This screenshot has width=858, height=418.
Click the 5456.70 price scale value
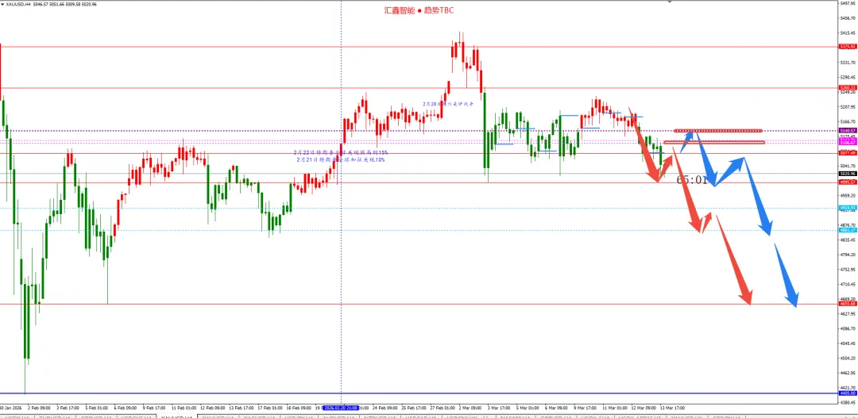click(x=848, y=18)
